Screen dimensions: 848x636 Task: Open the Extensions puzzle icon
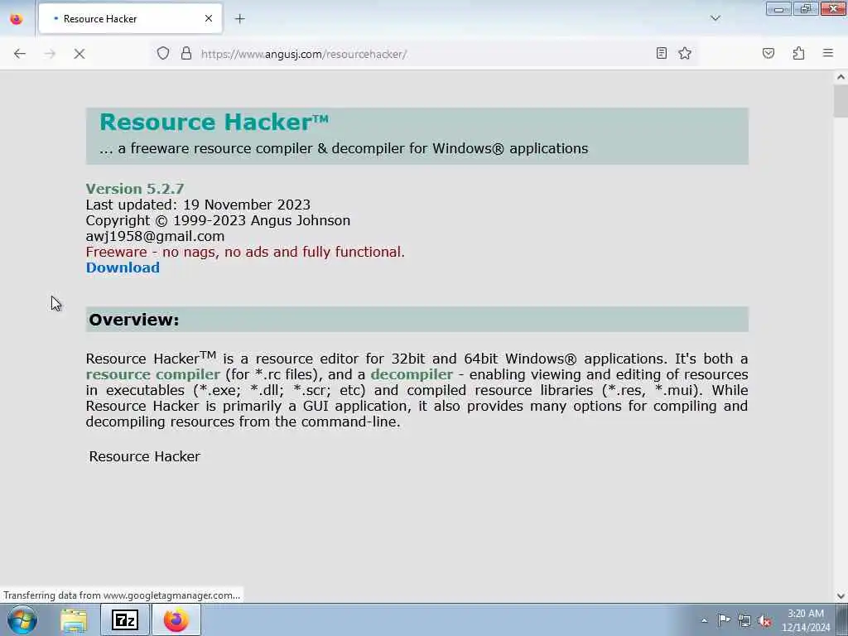[x=798, y=53]
